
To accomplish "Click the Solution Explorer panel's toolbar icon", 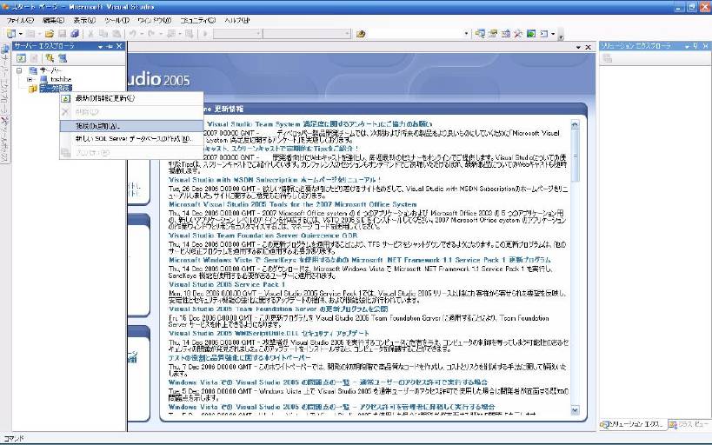I will click(607, 58).
